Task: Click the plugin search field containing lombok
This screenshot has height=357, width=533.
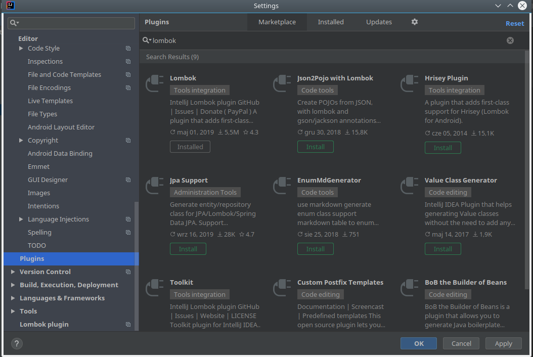Action: click(x=328, y=40)
